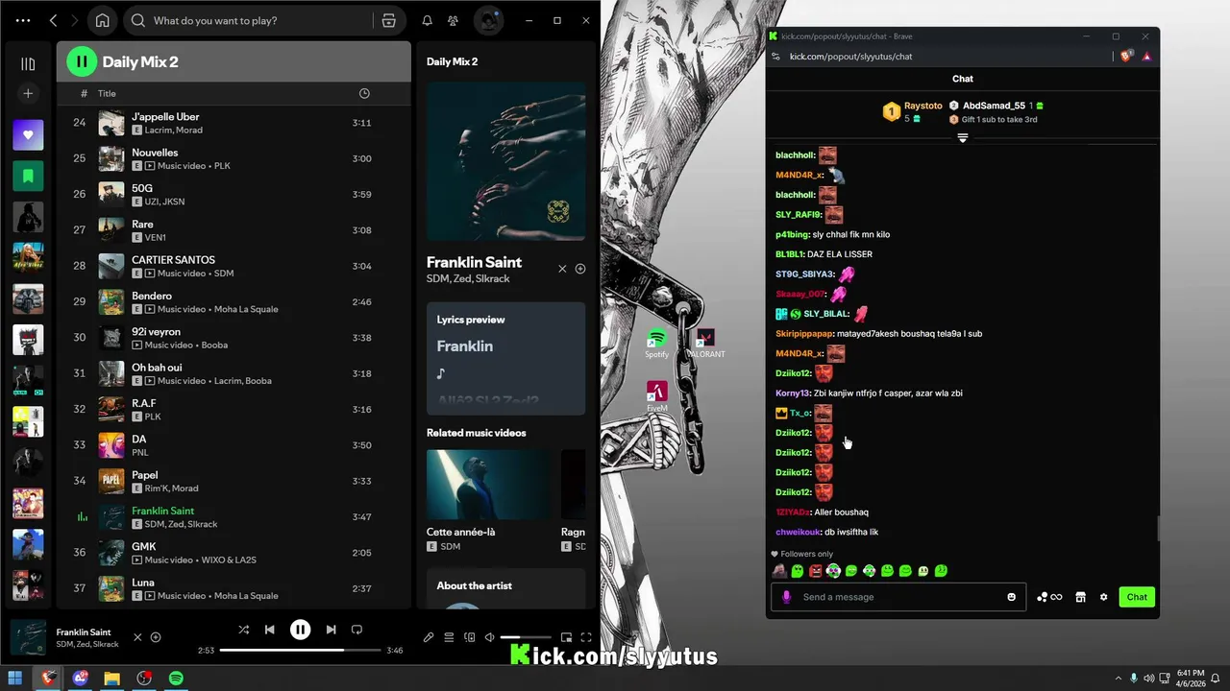This screenshot has height=691, width=1230.
Task: Hide Franklin Saint in the side panel
Action: [x=562, y=269]
